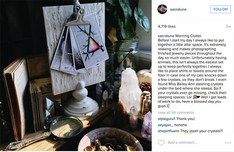
Task: Click the monkey emoji in caption
Action: 194,97
